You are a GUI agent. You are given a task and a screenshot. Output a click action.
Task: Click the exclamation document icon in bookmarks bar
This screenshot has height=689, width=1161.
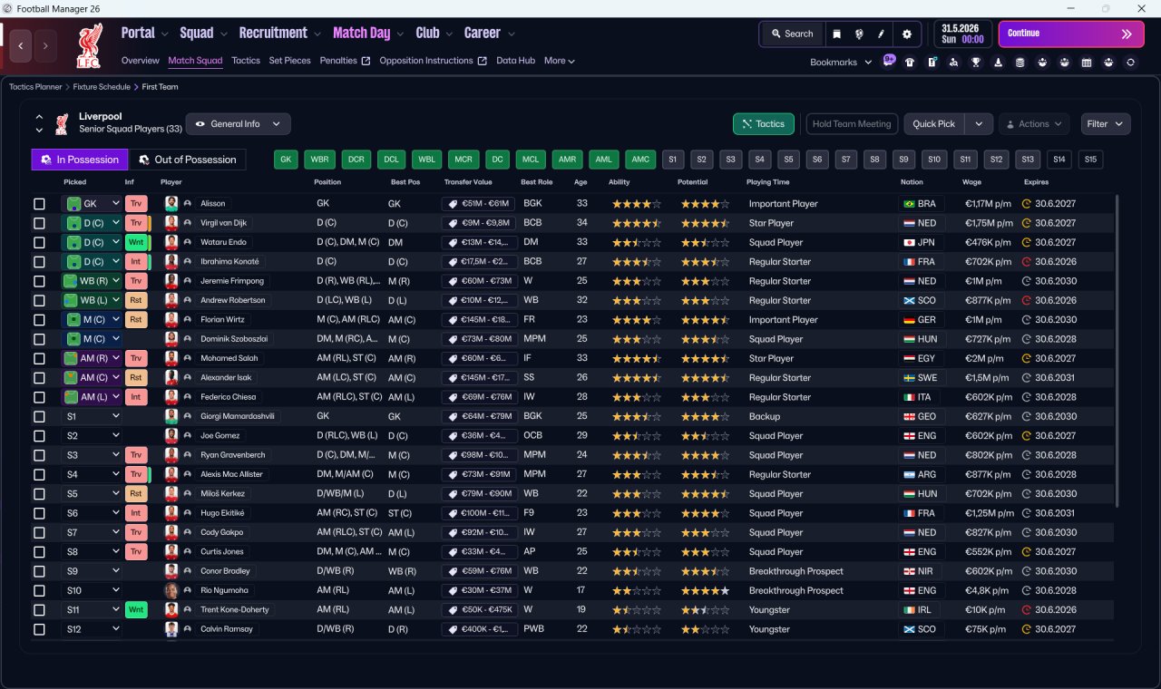932,63
